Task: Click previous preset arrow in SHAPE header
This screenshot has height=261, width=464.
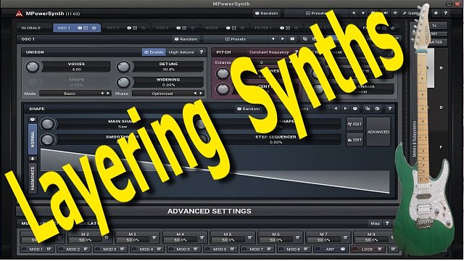Action: 336,109
